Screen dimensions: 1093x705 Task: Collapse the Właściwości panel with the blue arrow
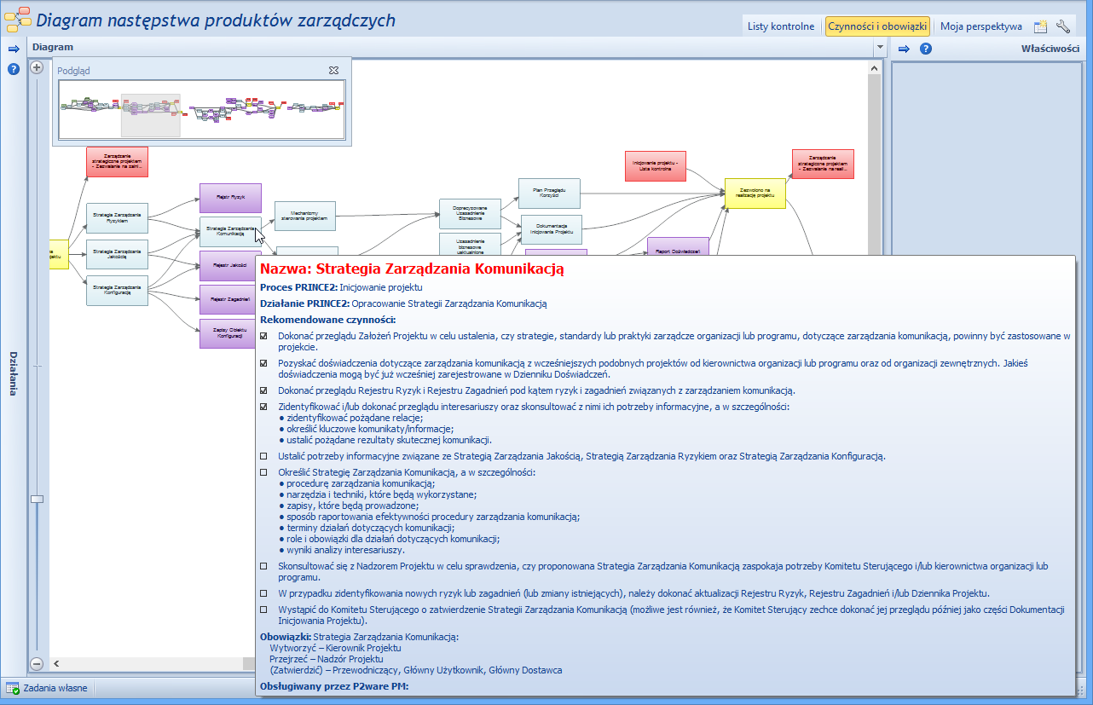pos(905,49)
